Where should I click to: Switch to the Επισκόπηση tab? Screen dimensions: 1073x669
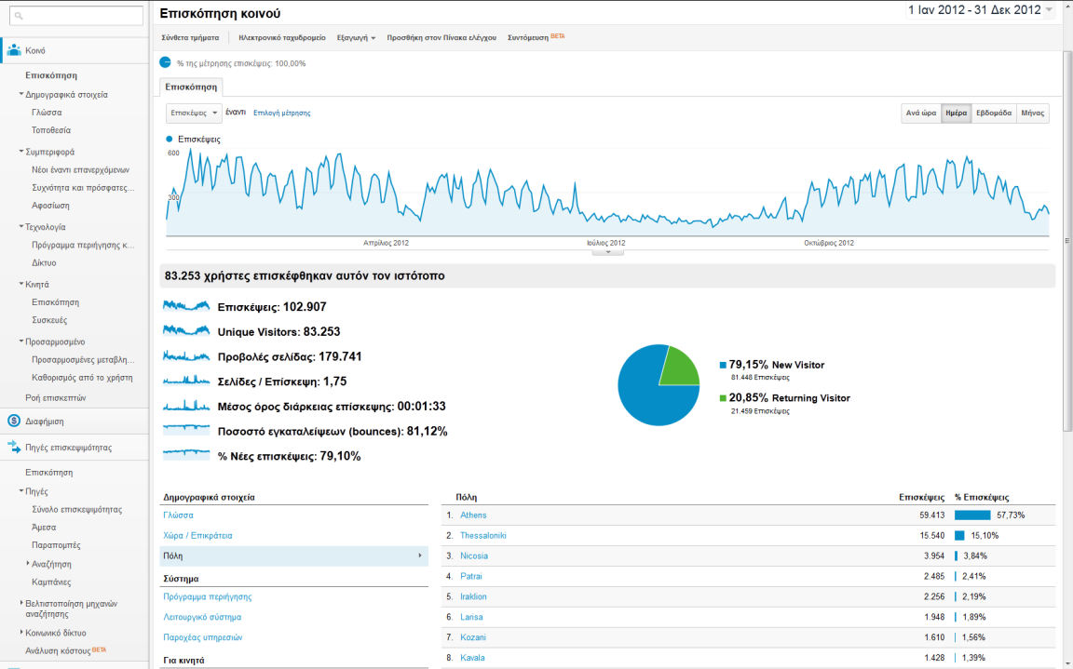(191, 87)
